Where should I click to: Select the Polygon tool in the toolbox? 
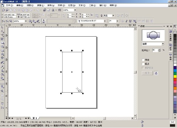point(2,50)
